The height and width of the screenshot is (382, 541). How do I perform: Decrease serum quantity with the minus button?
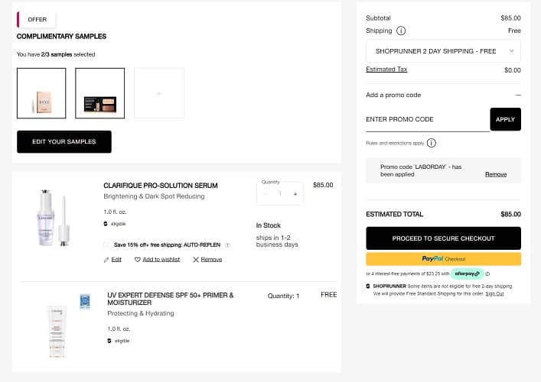(x=265, y=194)
